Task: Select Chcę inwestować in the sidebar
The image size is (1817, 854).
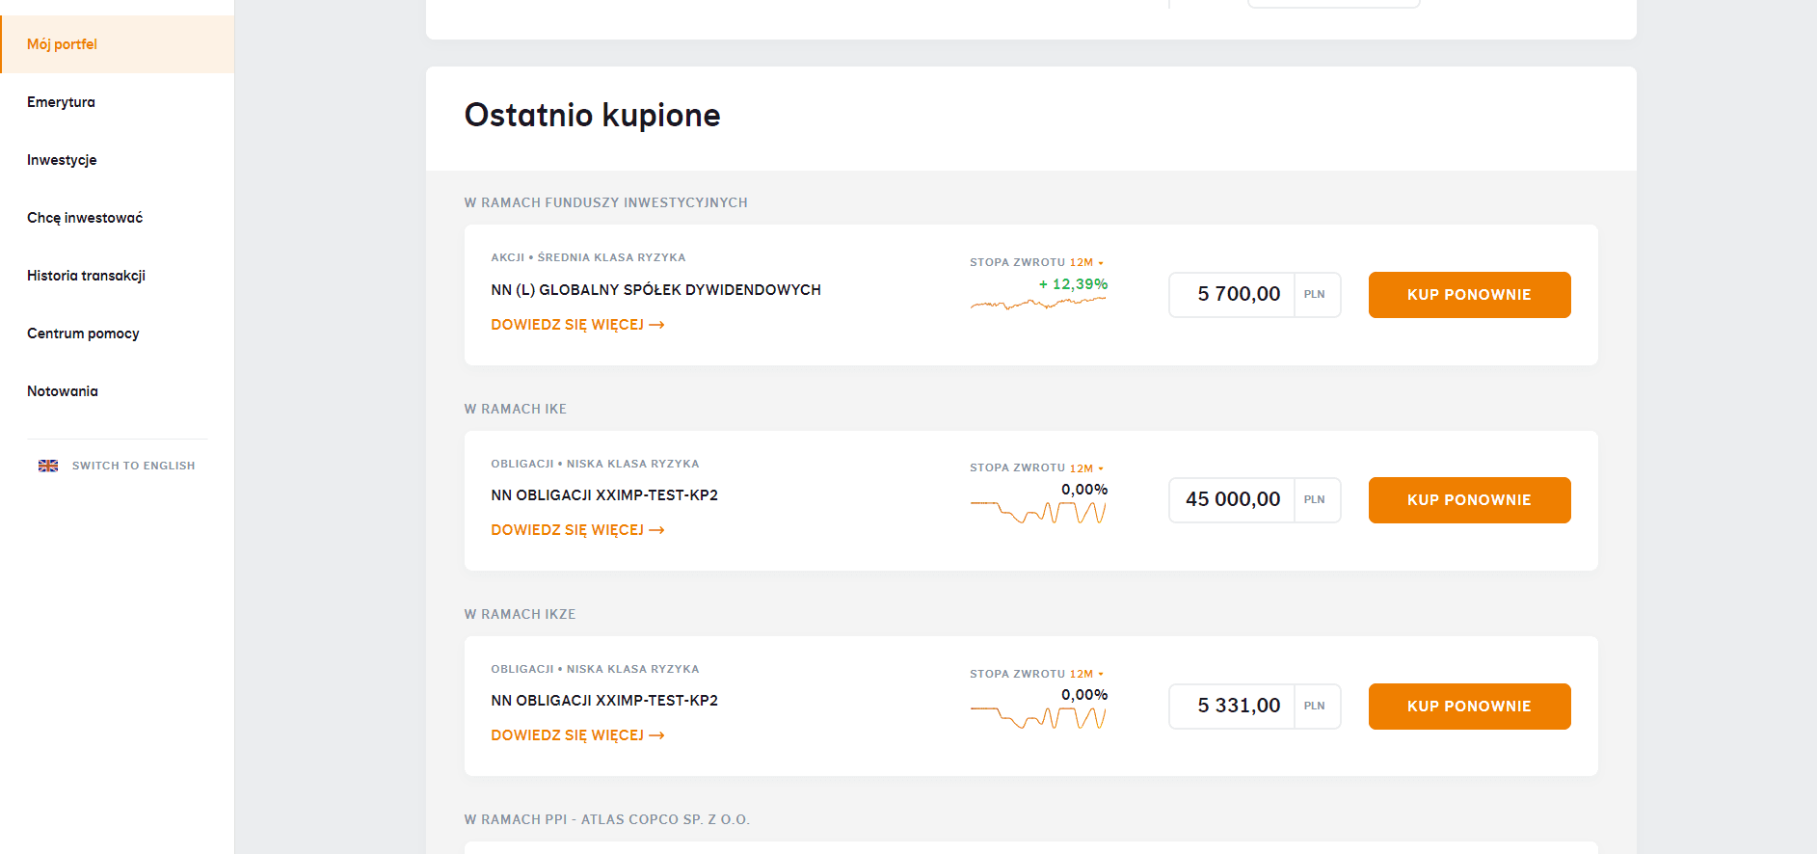Action: pos(85,218)
